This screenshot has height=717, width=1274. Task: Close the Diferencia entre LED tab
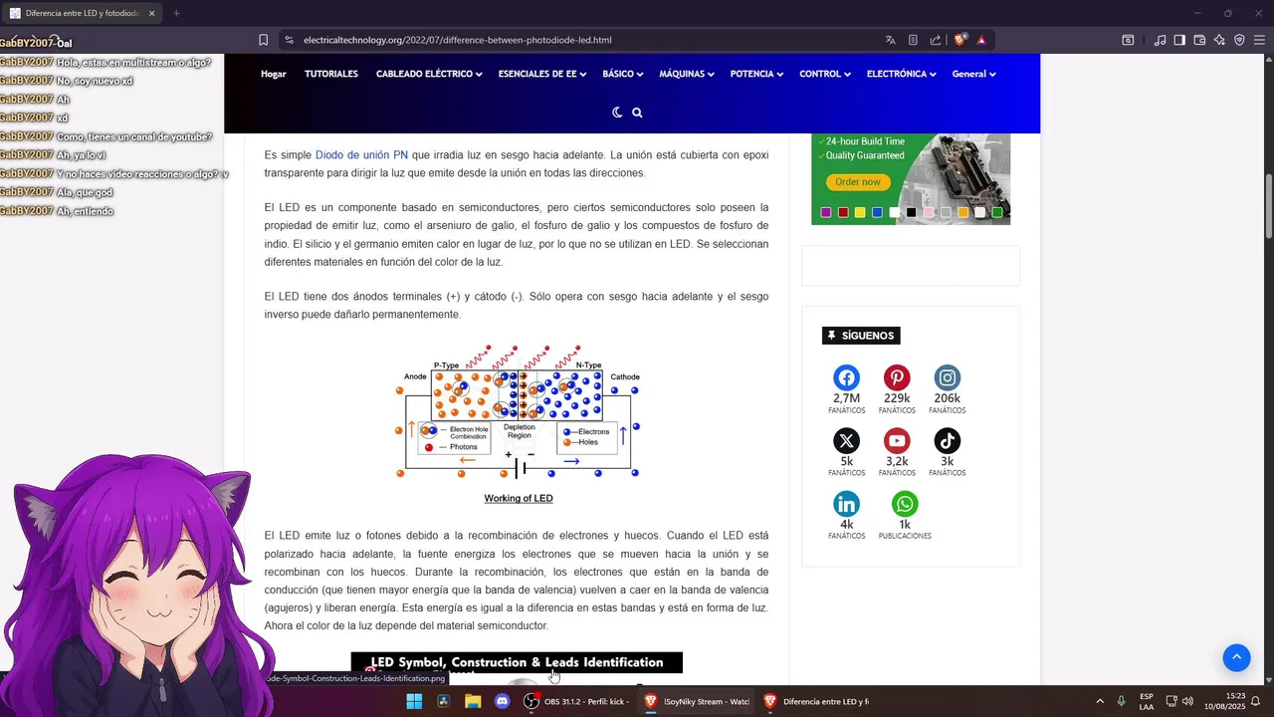click(151, 13)
